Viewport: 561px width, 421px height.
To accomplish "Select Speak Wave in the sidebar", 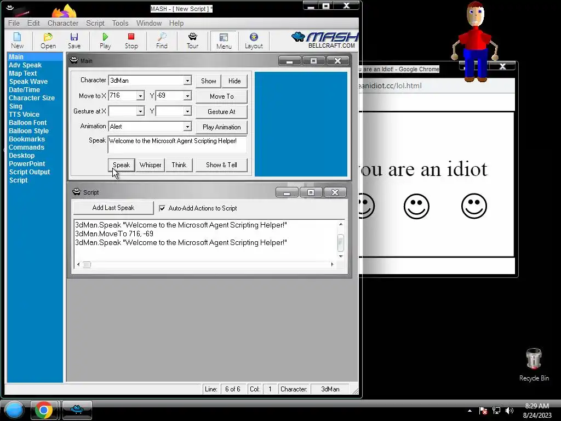I will point(28,82).
